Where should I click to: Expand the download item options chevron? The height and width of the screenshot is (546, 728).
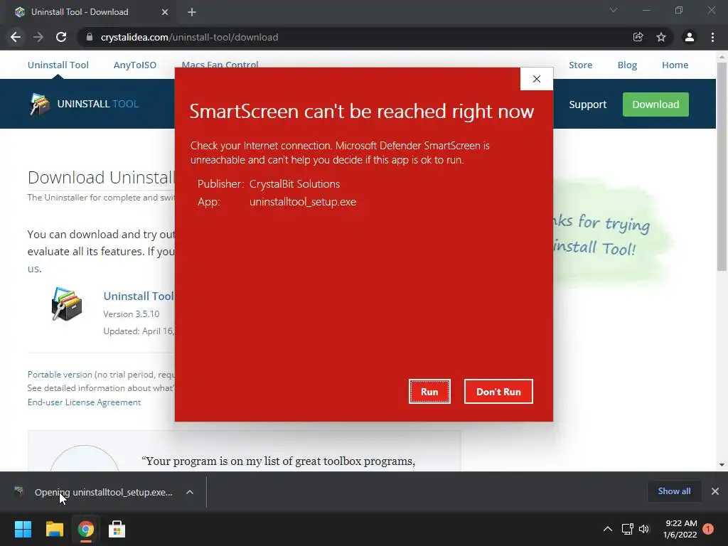coord(190,492)
